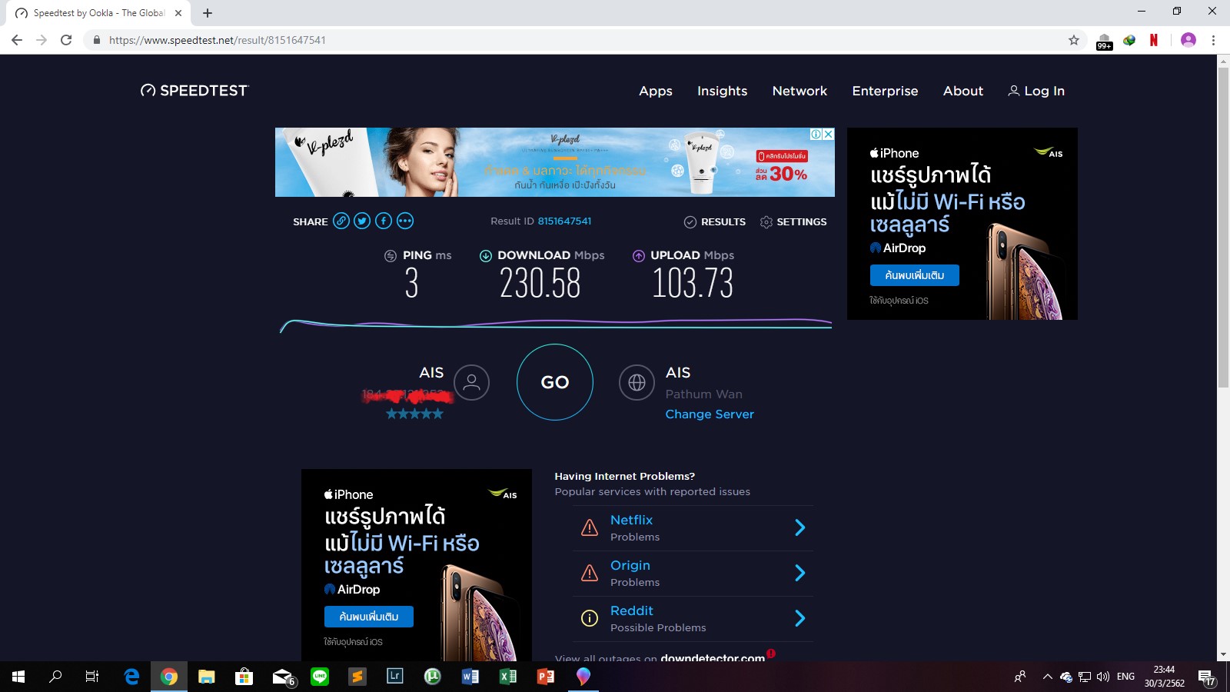Launch LINE app from taskbar
1230x692 pixels.
click(x=320, y=677)
